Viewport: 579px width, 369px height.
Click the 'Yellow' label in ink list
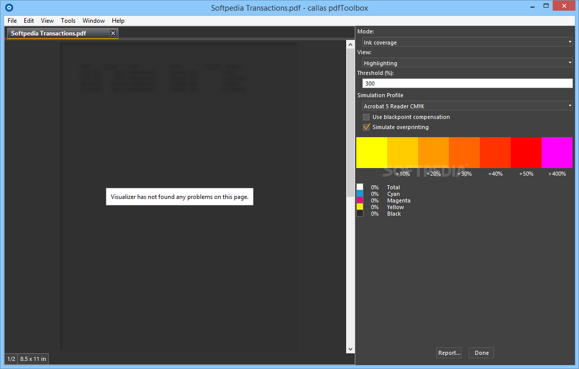pyautogui.click(x=395, y=207)
